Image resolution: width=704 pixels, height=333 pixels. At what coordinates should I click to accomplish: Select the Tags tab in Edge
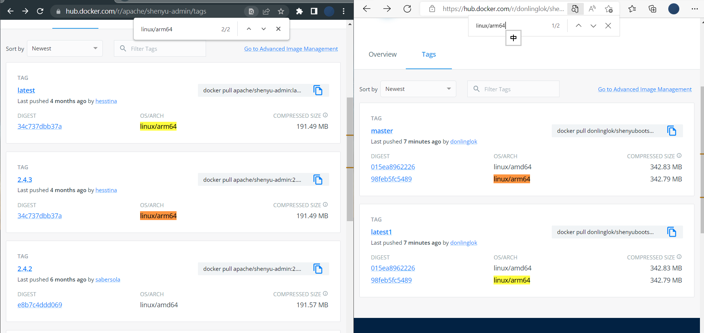[x=429, y=54]
